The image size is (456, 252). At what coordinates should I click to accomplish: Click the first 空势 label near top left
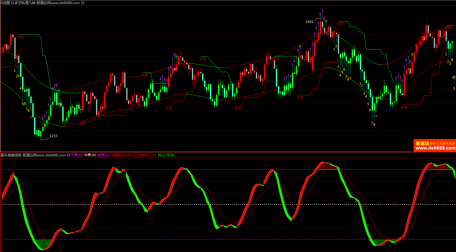click(x=21, y=37)
